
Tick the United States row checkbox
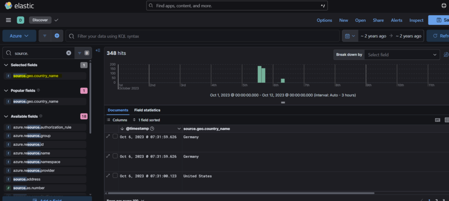point(115,176)
